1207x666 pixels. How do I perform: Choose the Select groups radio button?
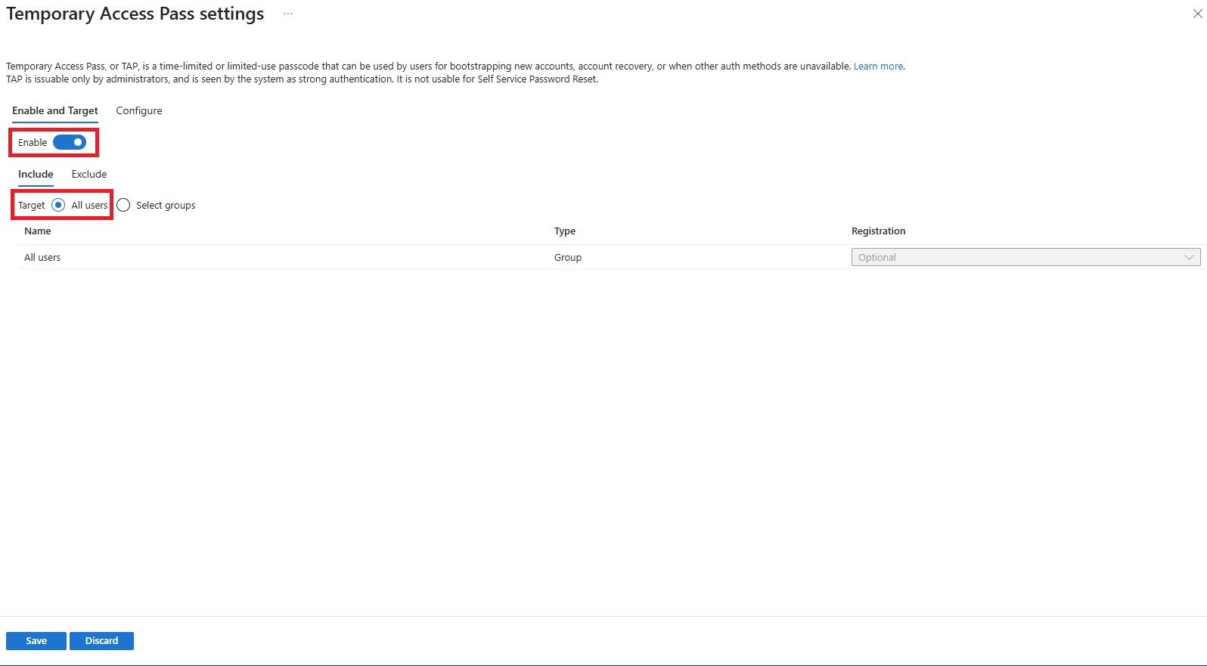pos(124,206)
